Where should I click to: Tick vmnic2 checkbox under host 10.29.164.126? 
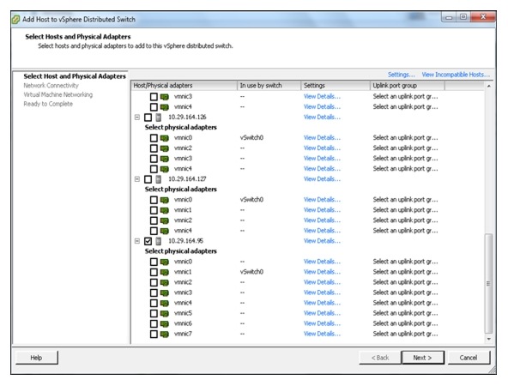[154, 148]
